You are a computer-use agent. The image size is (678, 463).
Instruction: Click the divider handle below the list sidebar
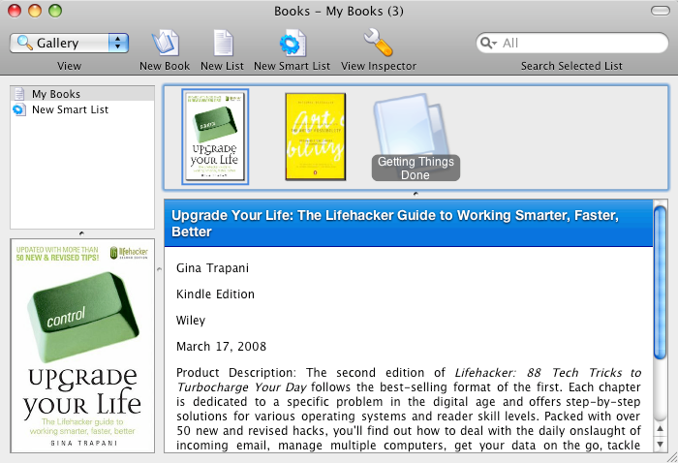point(81,233)
